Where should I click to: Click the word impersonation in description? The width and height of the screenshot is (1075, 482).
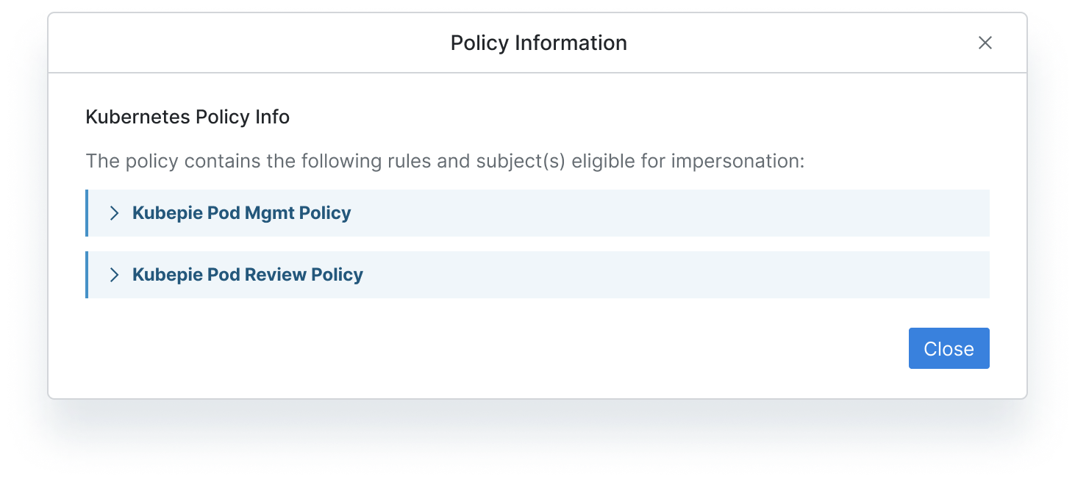(x=736, y=161)
